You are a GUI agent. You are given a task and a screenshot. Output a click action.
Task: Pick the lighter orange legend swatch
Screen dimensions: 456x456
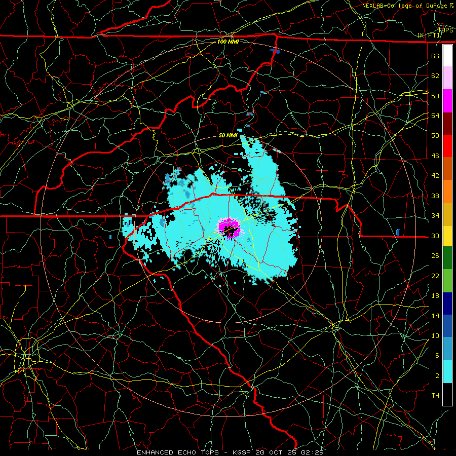(447, 192)
